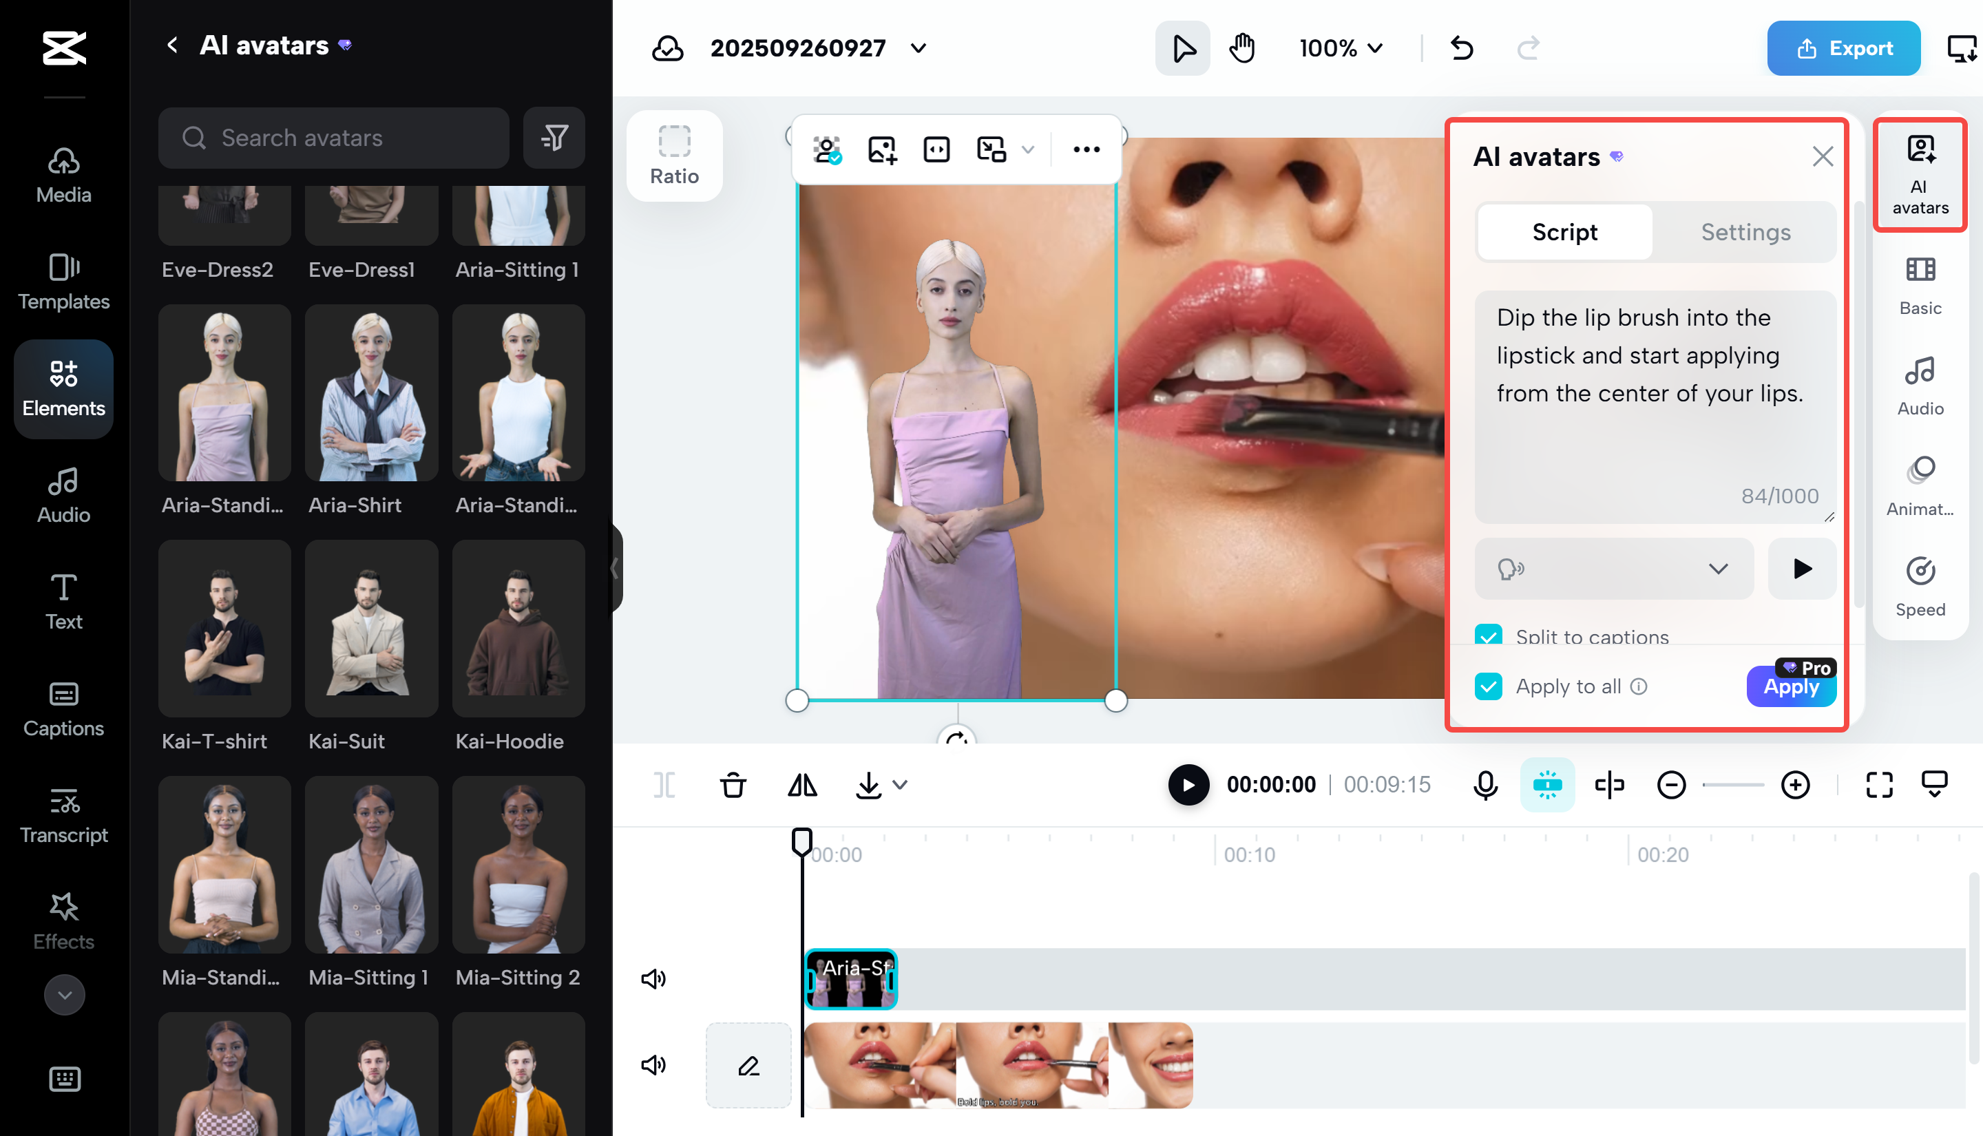Collapse the left avatars panel
Screen dimensions: 1983x1136
[615, 568]
